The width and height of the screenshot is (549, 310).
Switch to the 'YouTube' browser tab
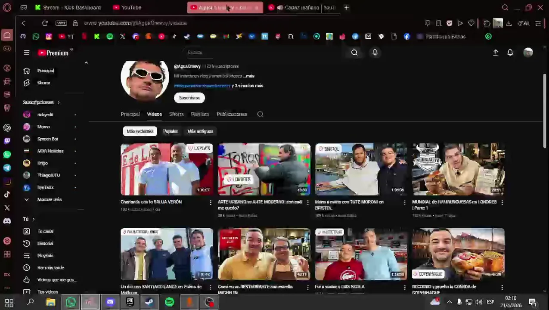[127, 7]
